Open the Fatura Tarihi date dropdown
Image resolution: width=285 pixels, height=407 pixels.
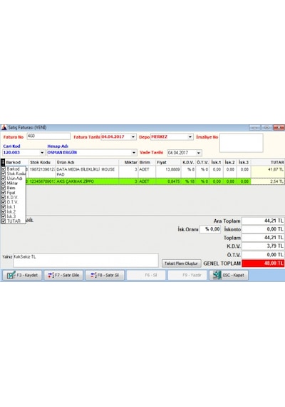pyautogui.click(x=133, y=137)
